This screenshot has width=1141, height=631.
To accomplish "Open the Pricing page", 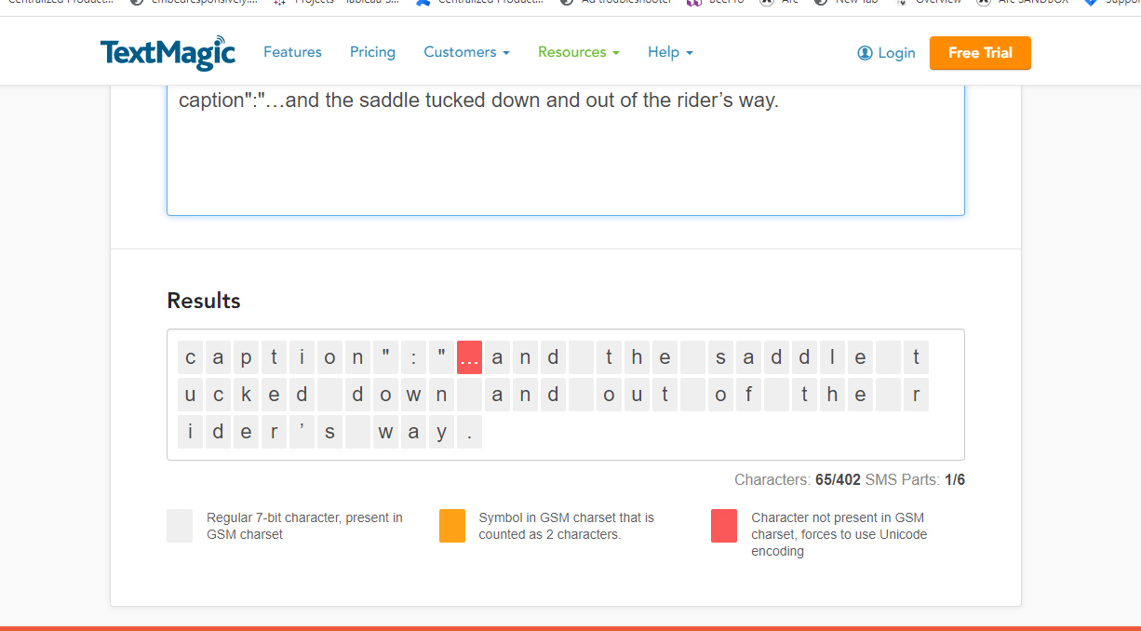I will coord(372,52).
